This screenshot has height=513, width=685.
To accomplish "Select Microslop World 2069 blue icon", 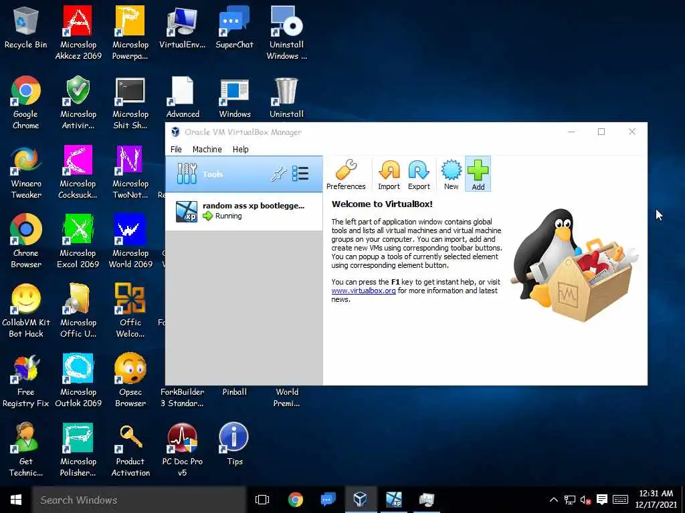I will click(x=130, y=241).
